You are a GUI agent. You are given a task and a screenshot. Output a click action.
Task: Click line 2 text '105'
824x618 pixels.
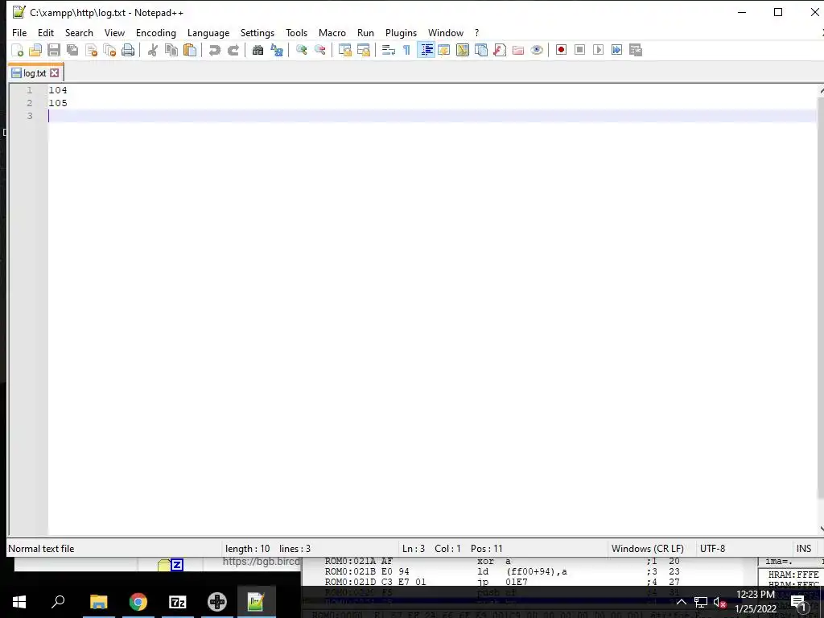58,103
